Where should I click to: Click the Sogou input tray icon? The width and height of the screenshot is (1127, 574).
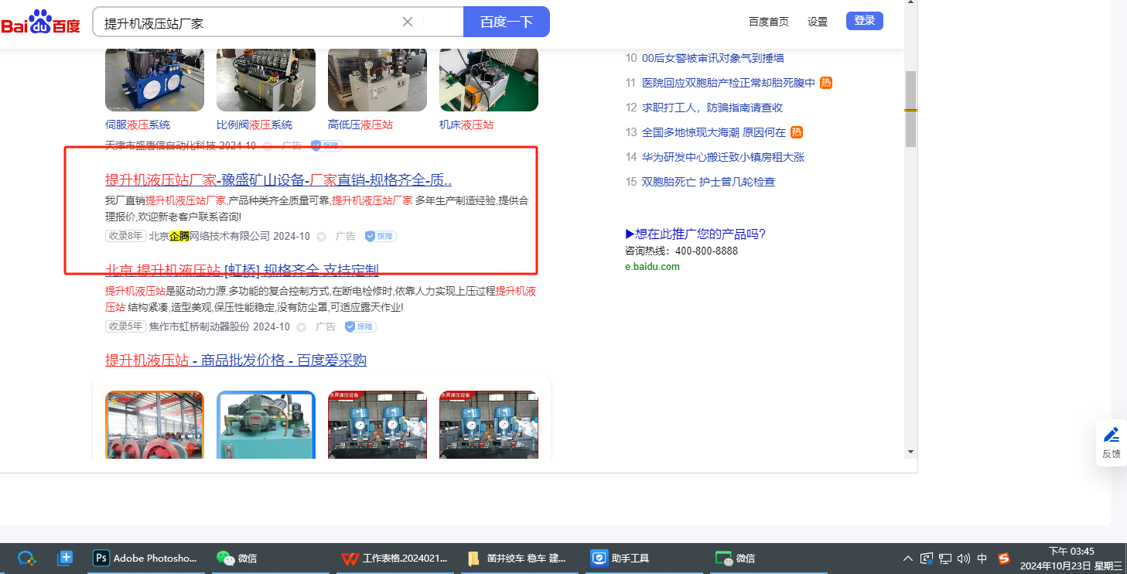pyautogui.click(x=1004, y=559)
